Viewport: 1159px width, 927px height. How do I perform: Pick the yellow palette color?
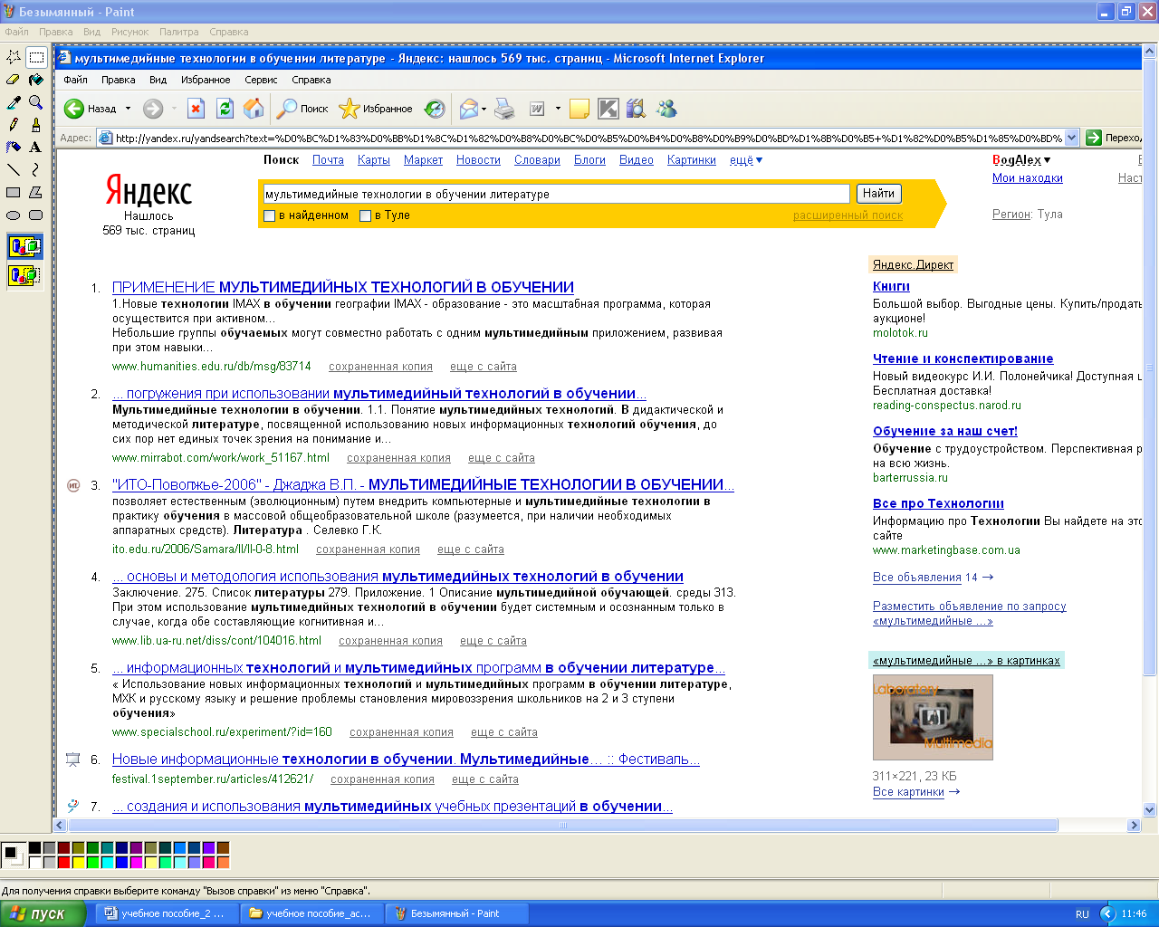point(78,863)
